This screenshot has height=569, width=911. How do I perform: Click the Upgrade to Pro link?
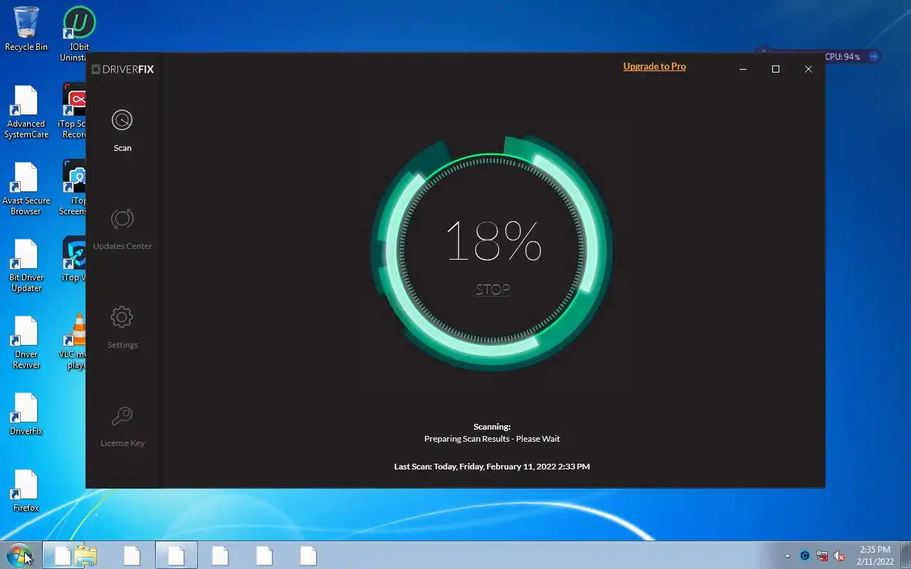point(655,66)
